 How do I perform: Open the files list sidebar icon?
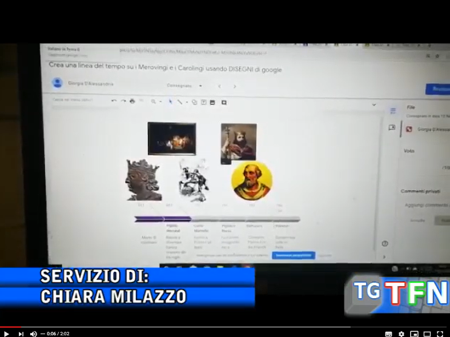pos(393,110)
